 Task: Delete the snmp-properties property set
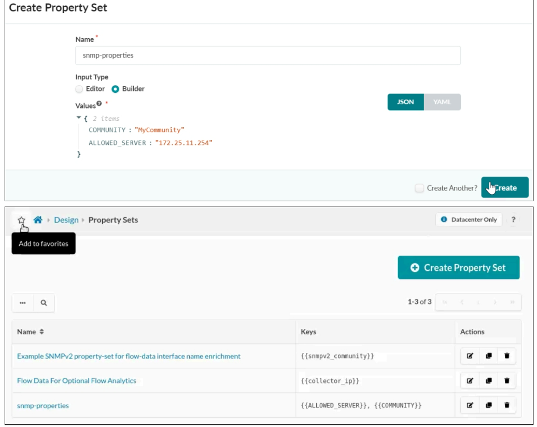click(506, 405)
